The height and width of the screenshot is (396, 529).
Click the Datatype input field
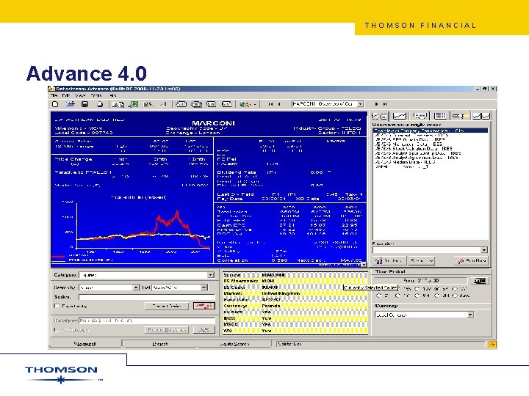click(147, 321)
